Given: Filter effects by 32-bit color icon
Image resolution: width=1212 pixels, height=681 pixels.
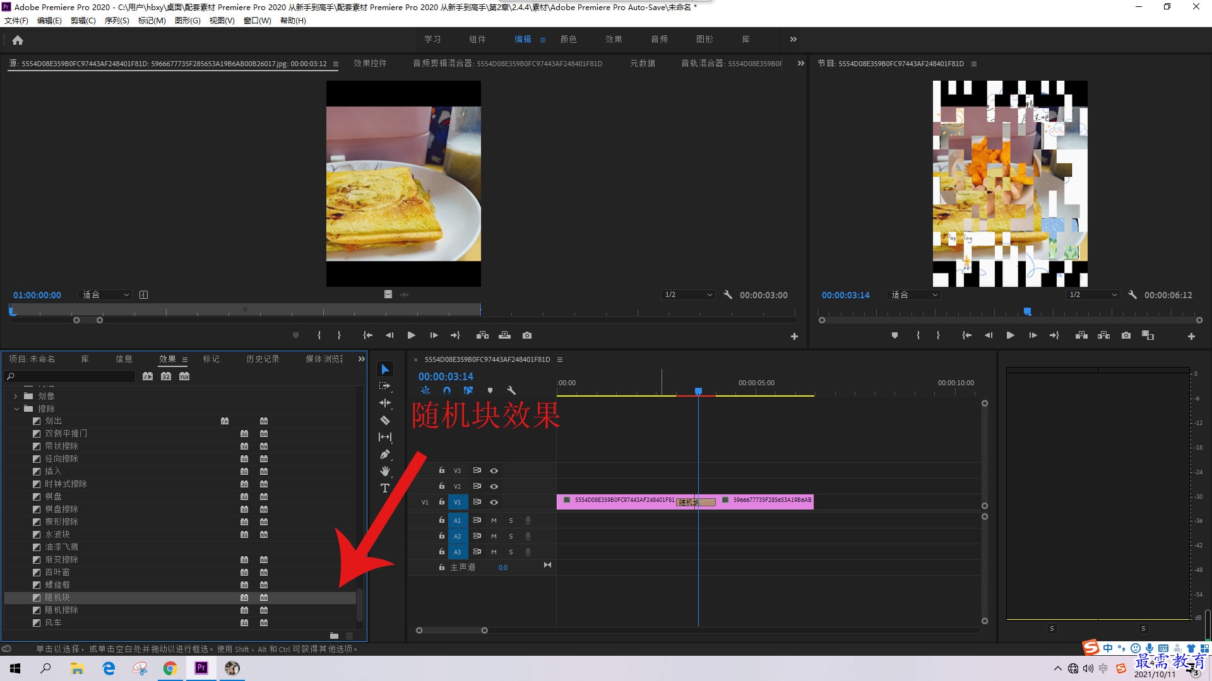Looking at the screenshot, I should pyautogui.click(x=166, y=376).
